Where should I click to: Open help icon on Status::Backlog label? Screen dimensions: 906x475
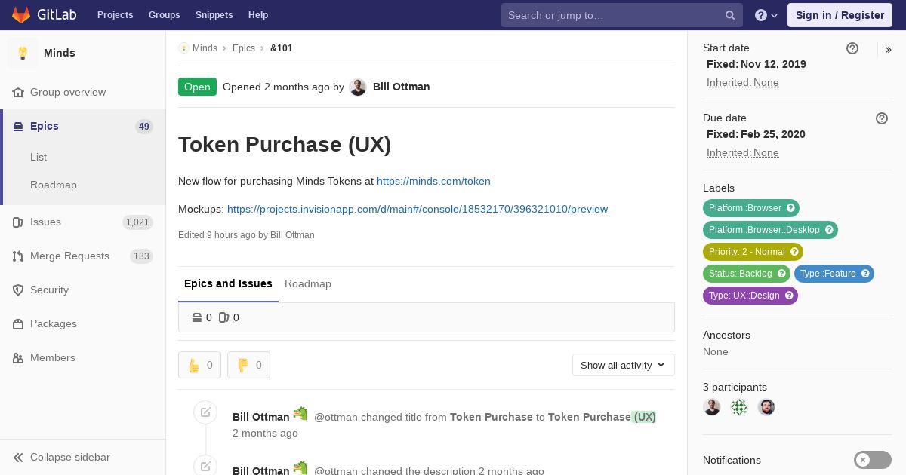pos(781,274)
